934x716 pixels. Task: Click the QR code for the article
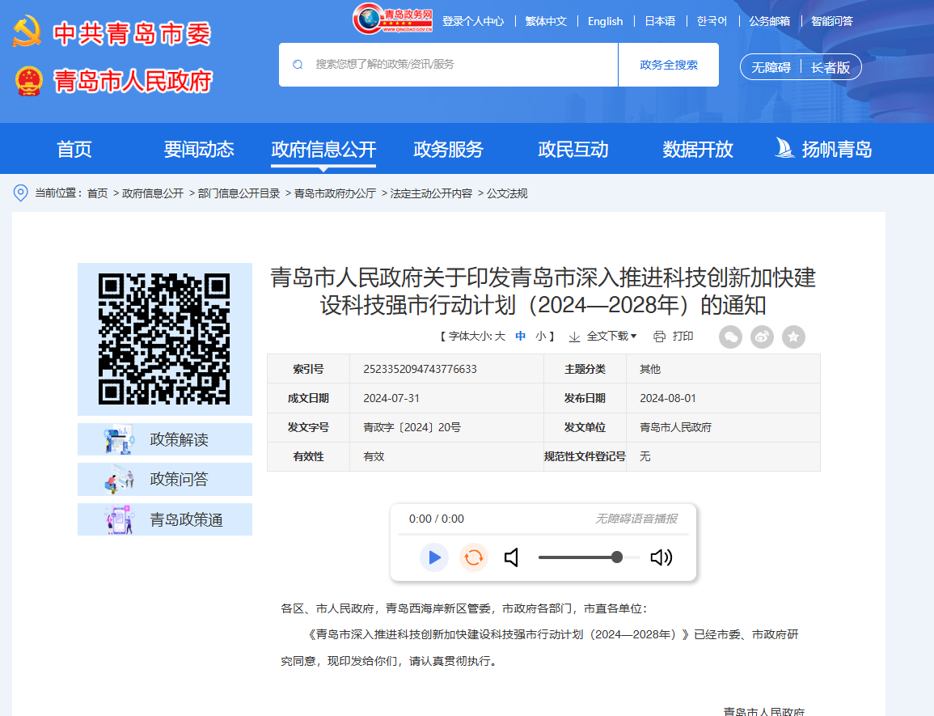pyautogui.click(x=164, y=339)
